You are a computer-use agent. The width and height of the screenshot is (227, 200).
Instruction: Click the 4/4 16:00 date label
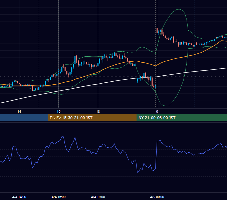pos(59,197)
